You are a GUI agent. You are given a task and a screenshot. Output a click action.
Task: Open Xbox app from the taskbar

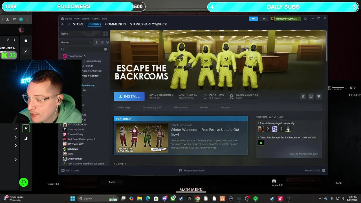[173, 198]
